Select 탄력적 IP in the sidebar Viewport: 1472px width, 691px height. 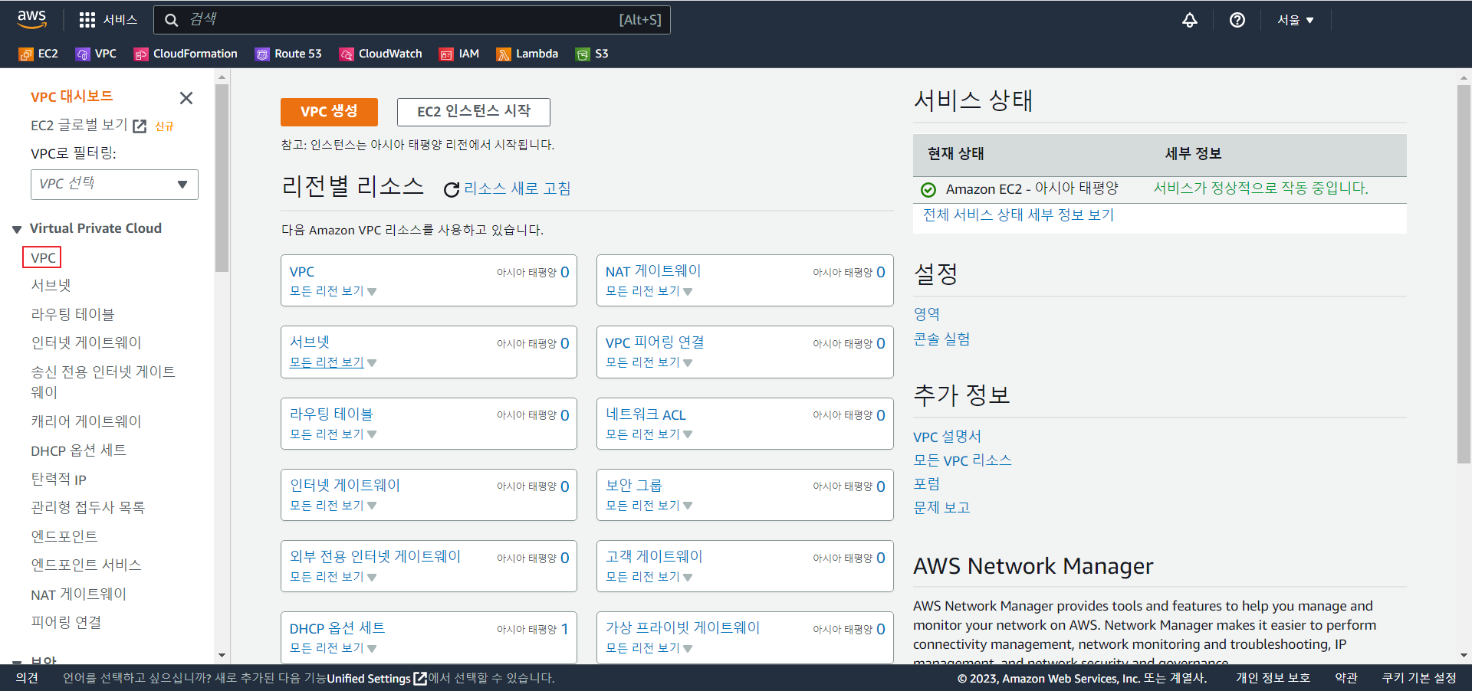(58, 479)
